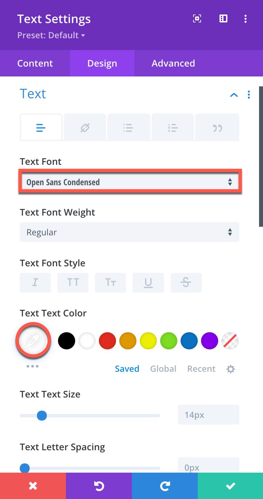Save changes with the green checkmark button
Screen dimensions: 263x499
pos(230,486)
